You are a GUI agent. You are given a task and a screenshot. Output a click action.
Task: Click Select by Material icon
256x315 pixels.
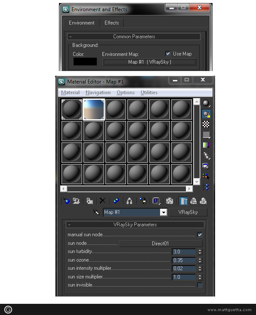(206, 176)
